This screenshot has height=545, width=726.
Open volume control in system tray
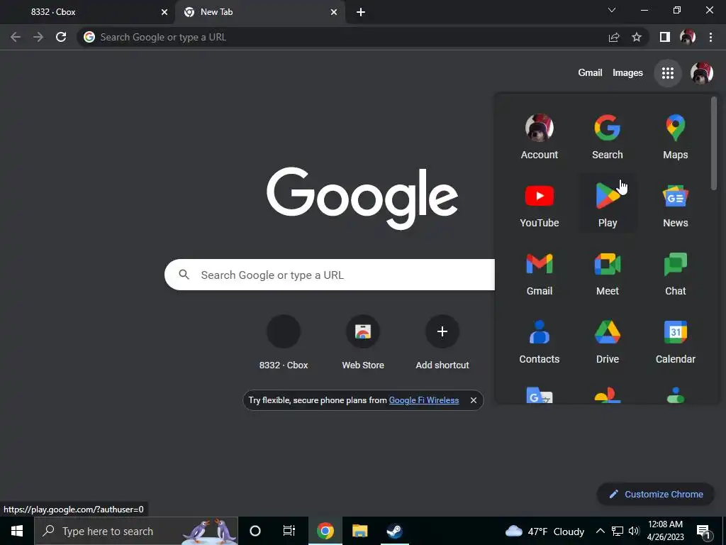pyautogui.click(x=634, y=531)
